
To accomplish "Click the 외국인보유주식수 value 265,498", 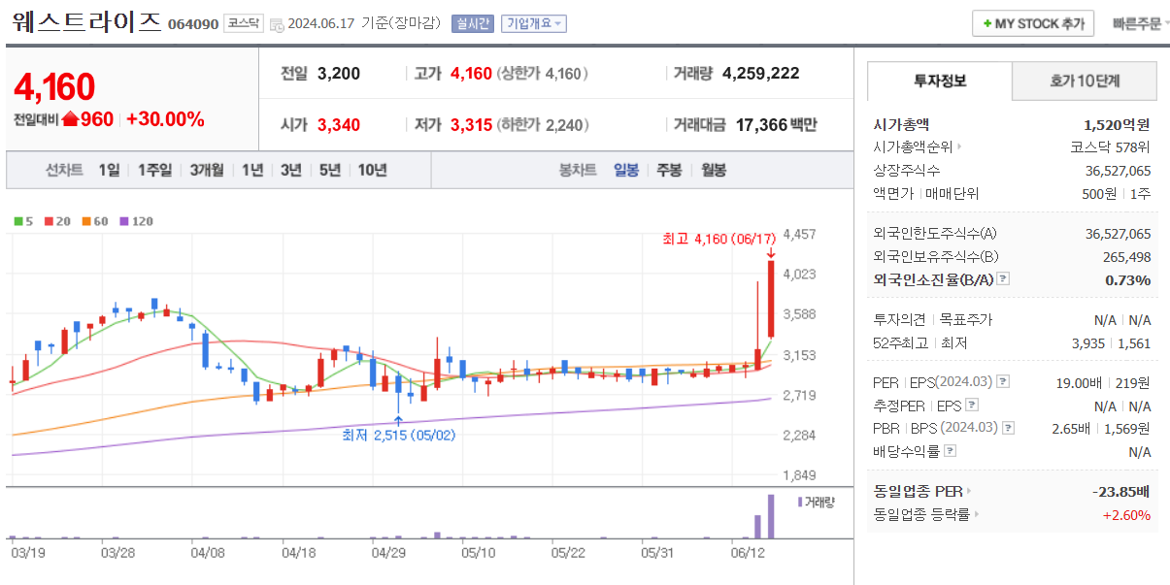I will (x=1127, y=256).
